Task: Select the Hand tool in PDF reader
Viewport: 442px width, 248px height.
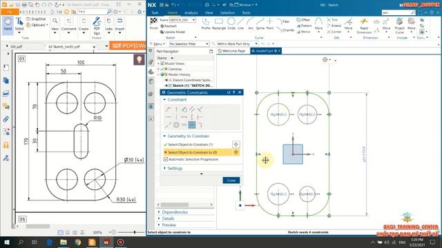Action: click(x=8, y=25)
